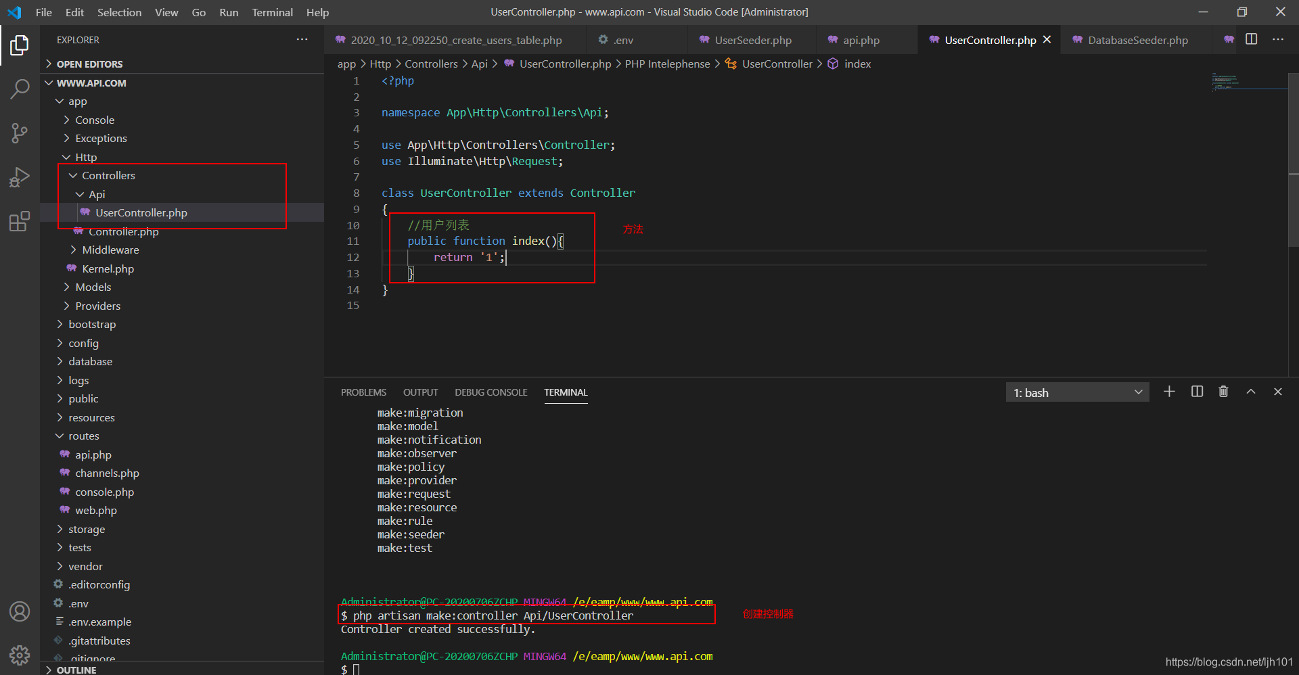The height and width of the screenshot is (675, 1299).
Task: Open the Extensions view
Action: (20, 221)
